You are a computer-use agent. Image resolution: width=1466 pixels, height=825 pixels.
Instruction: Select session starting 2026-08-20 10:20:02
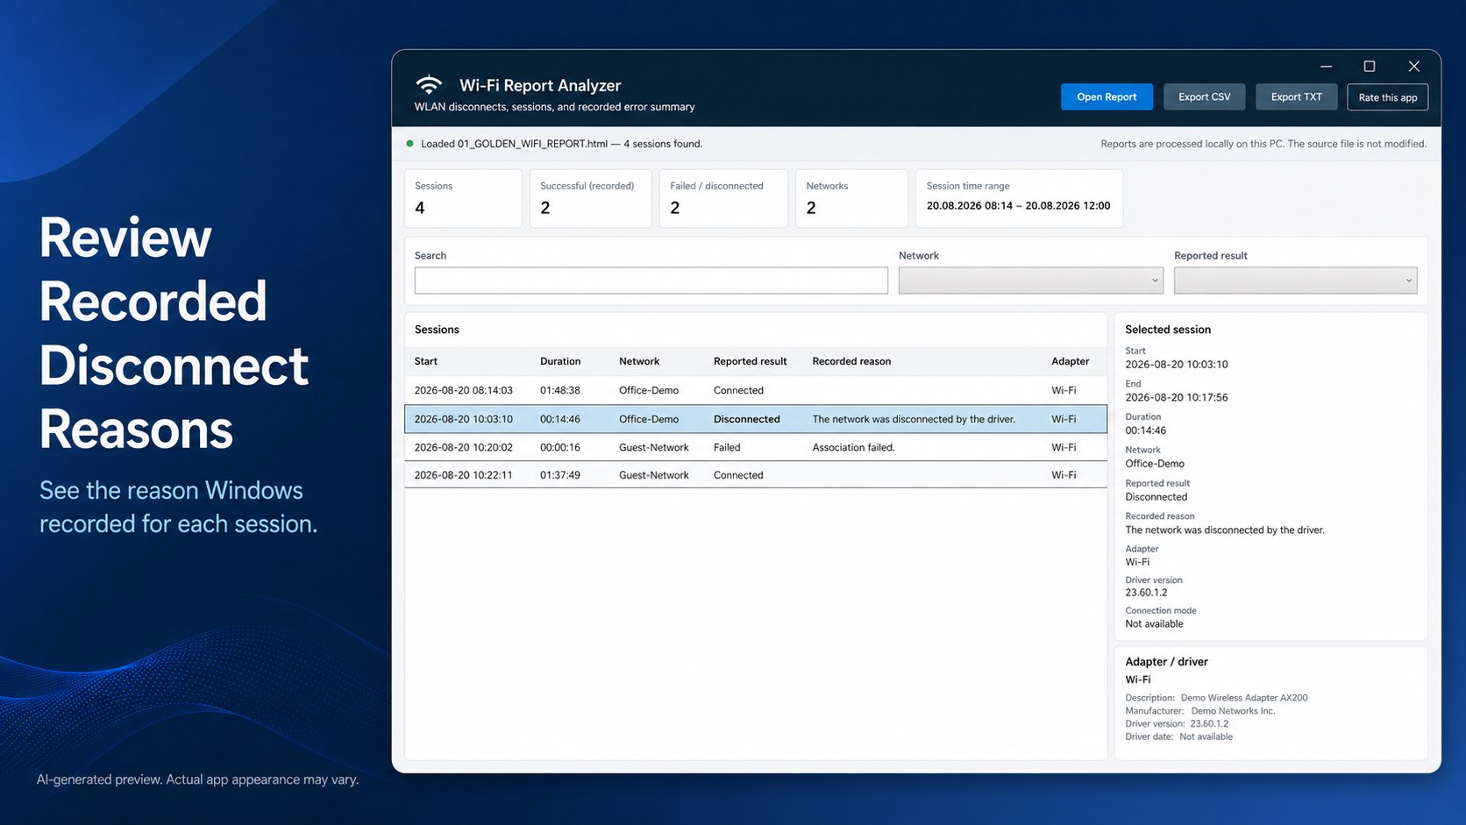coord(756,447)
